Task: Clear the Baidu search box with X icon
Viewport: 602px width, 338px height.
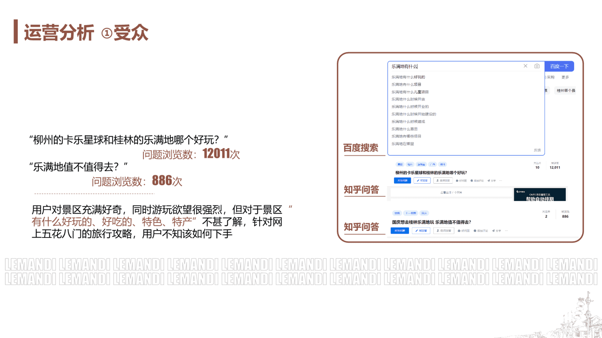Action: 525,66
